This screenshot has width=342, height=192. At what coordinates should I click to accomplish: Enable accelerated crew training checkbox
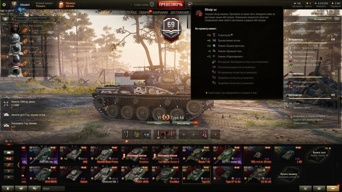point(15,18)
